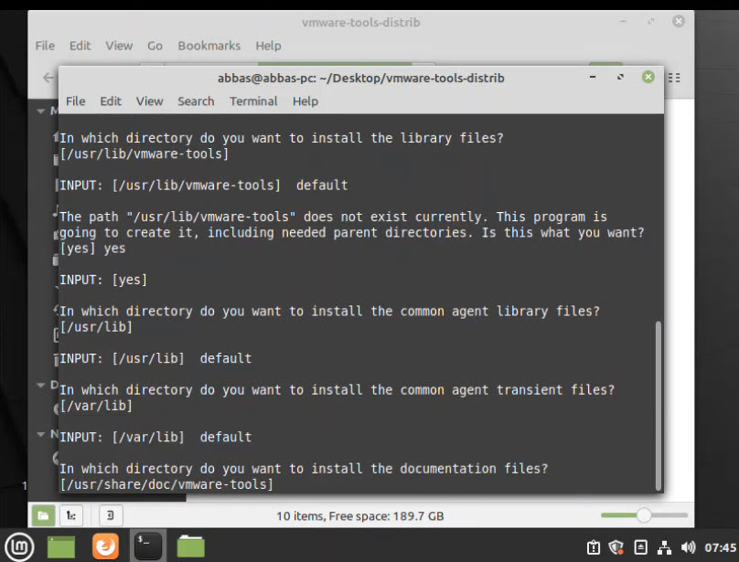
Task: Open the terminal Edit menu
Action: point(111,101)
